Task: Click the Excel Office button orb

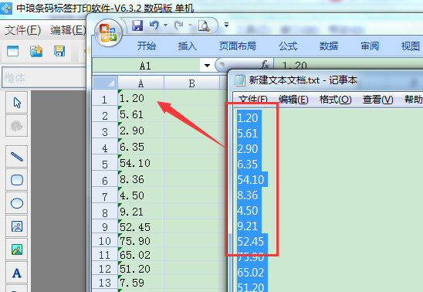Action: click(x=108, y=33)
